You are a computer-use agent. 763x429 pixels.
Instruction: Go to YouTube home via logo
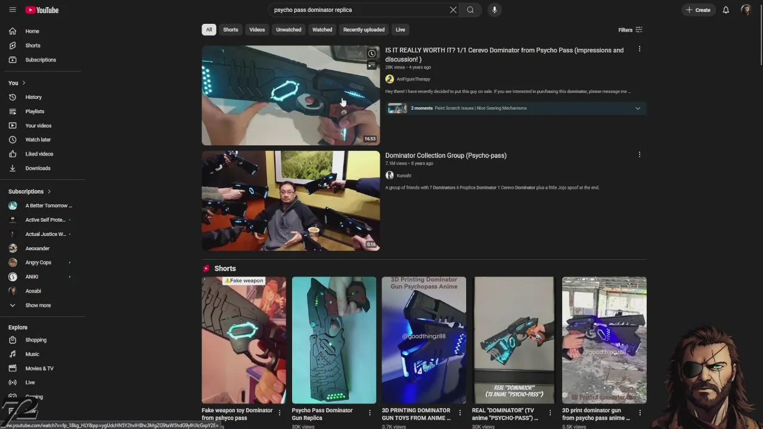42,10
